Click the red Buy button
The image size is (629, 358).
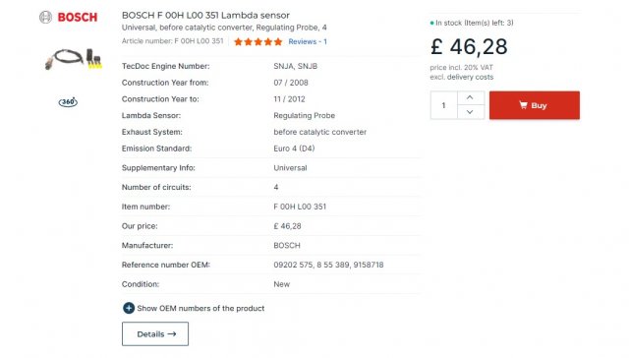tap(535, 105)
